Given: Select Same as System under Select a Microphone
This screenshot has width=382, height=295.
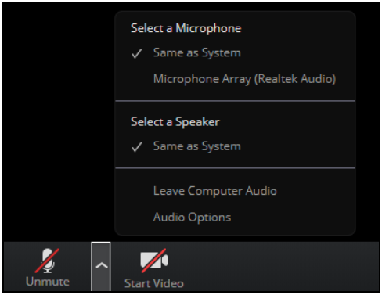Looking at the screenshot, I should click(235, 53).
